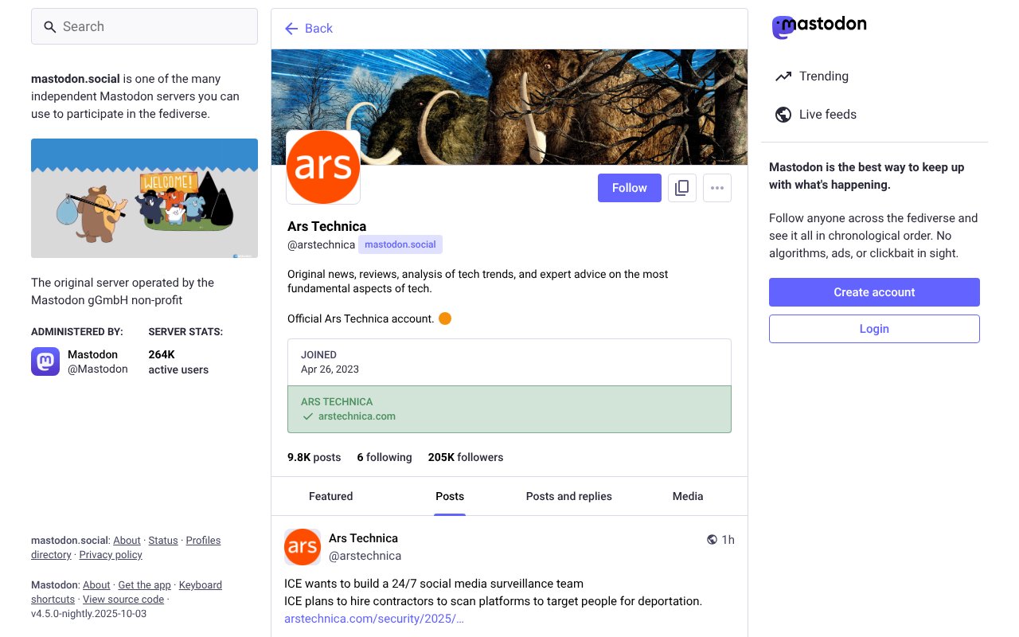This screenshot has height=637, width=1019.
Task: Click the Back arrow icon
Action: click(291, 29)
